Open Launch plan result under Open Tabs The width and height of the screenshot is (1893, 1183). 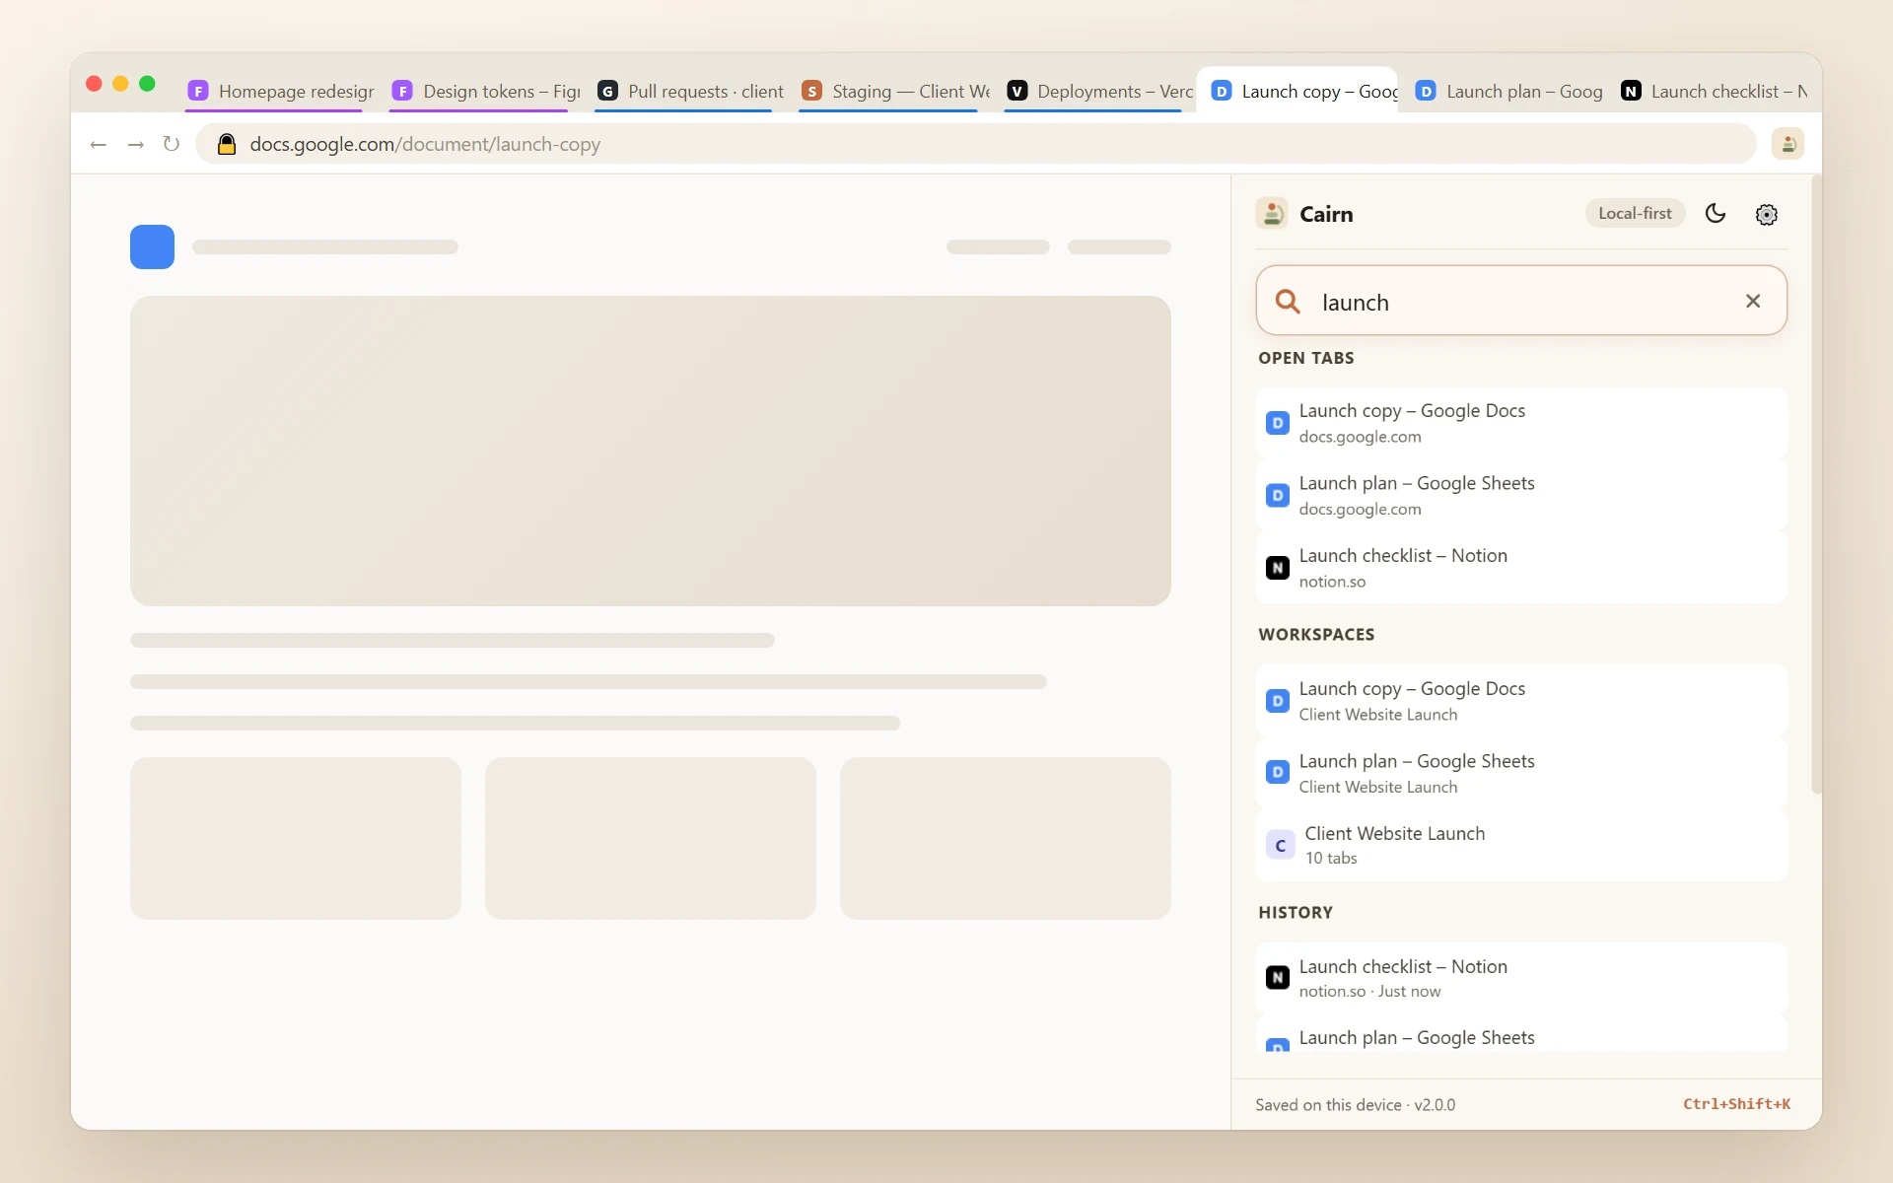[1521, 495]
